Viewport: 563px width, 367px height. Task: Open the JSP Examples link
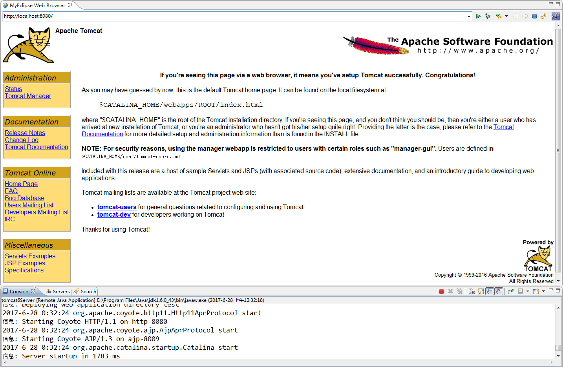(25, 263)
